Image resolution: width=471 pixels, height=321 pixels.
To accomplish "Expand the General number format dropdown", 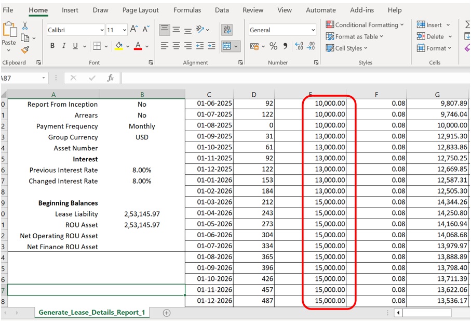I will click(313, 30).
